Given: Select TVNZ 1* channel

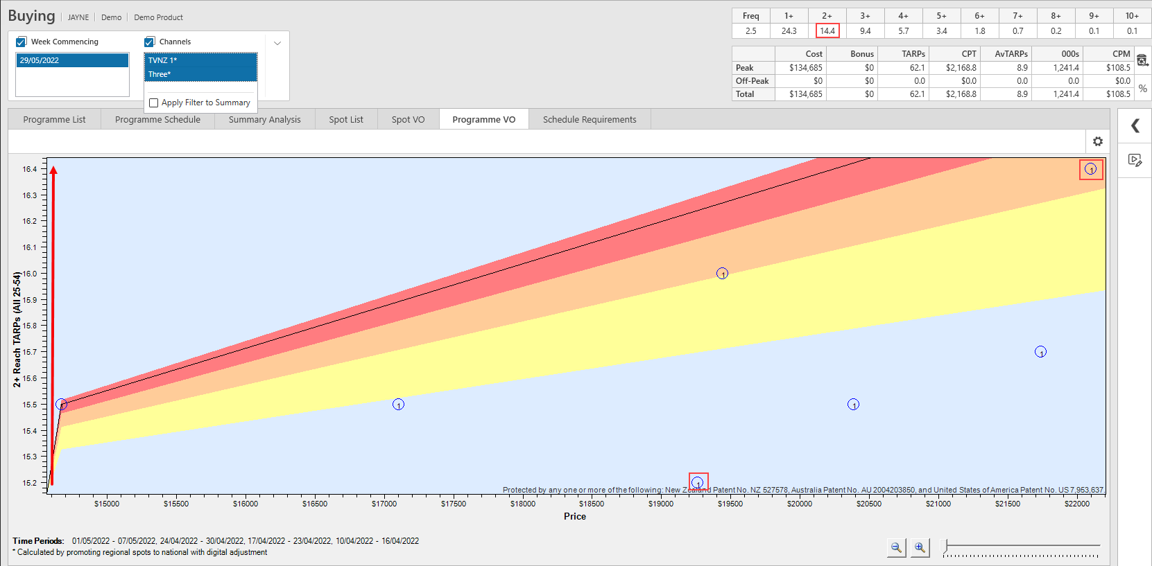Looking at the screenshot, I should [200, 60].
